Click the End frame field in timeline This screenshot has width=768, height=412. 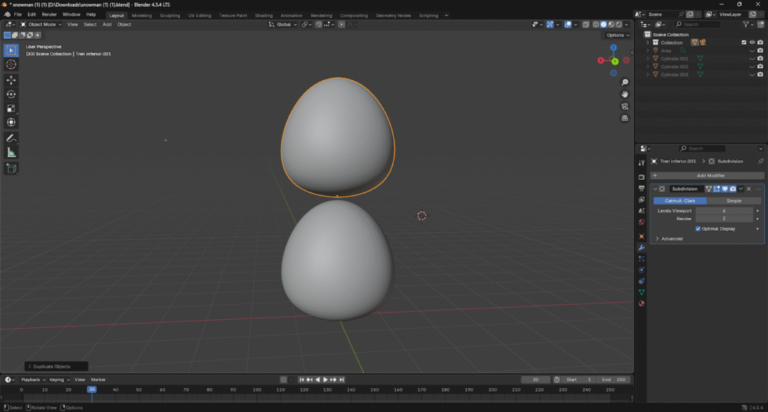[x=615, y=380]
